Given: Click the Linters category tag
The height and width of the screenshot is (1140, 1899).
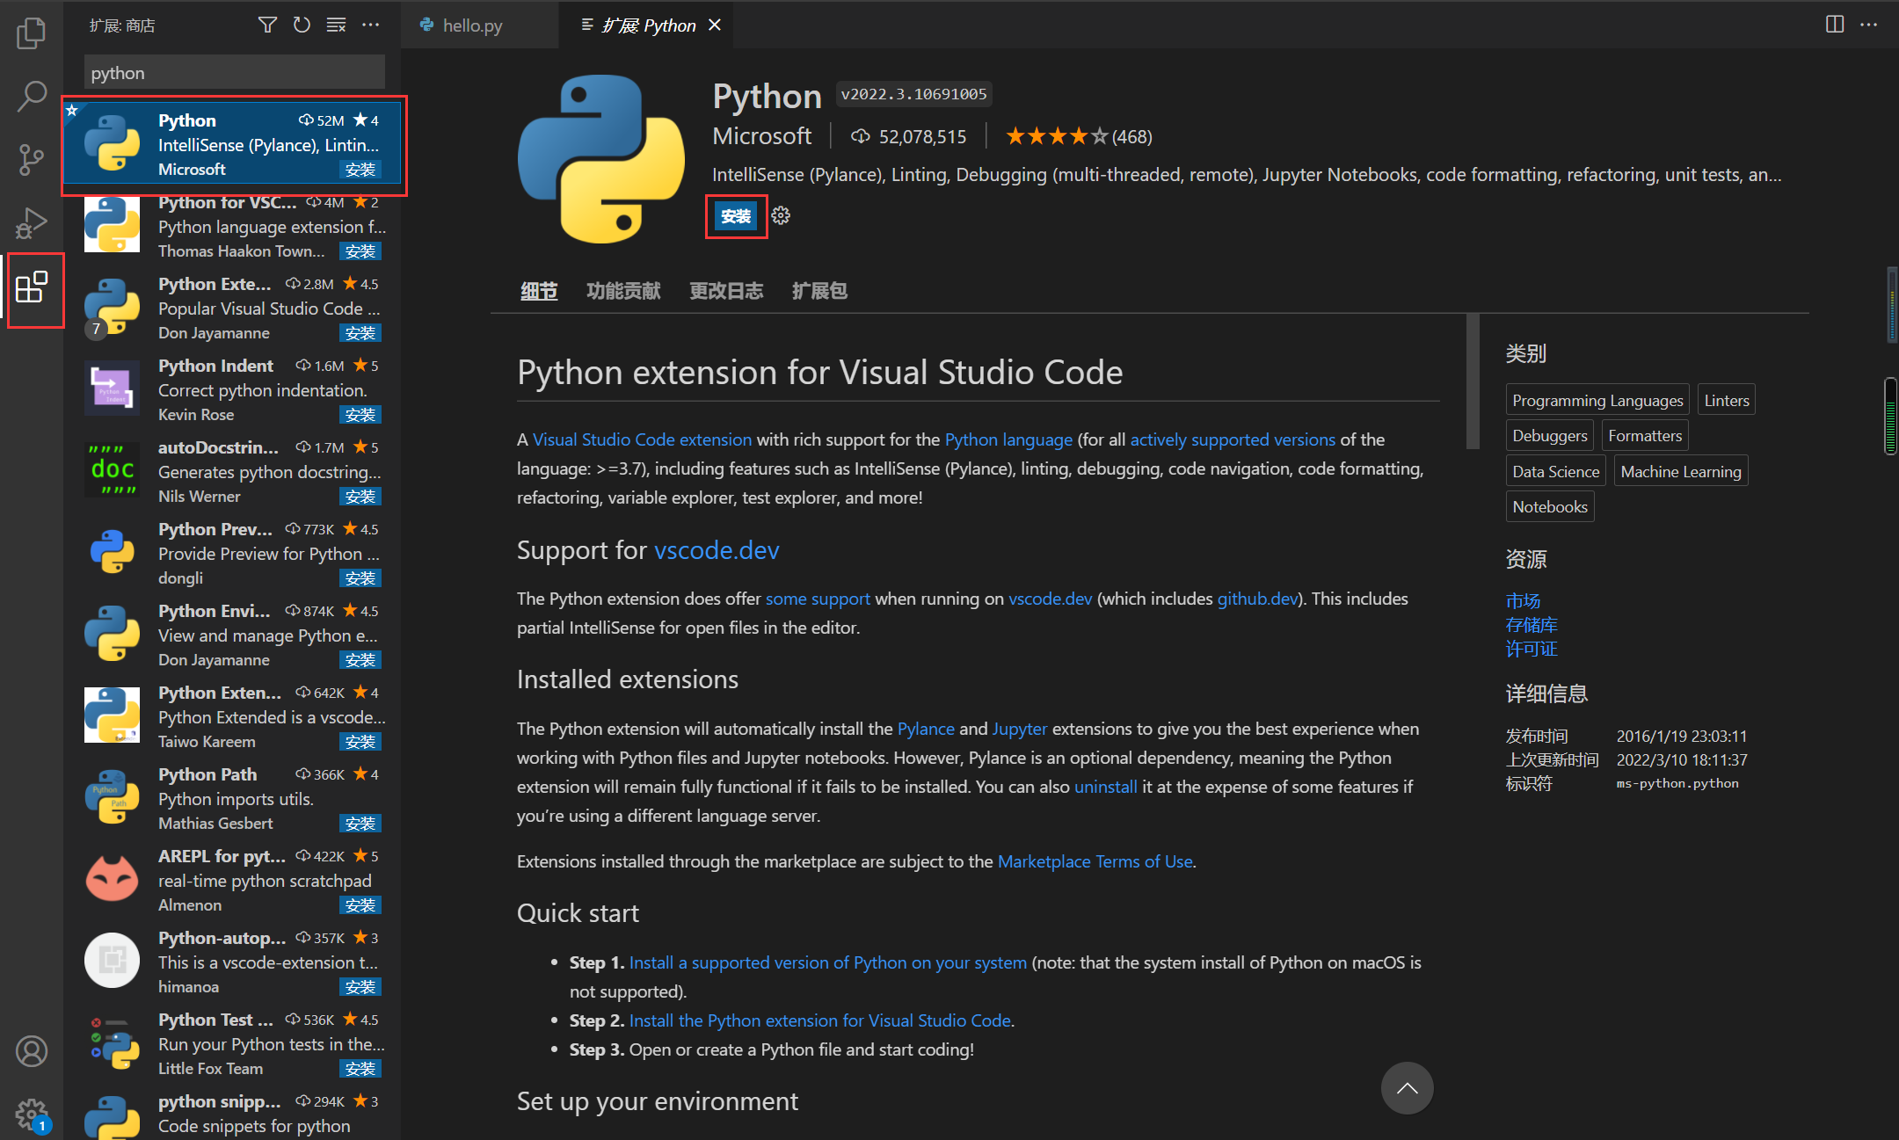Looking at the screenshot, I should pyautogui.click(x=1726, y=400).
